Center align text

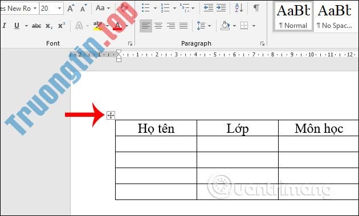(158, 26)
